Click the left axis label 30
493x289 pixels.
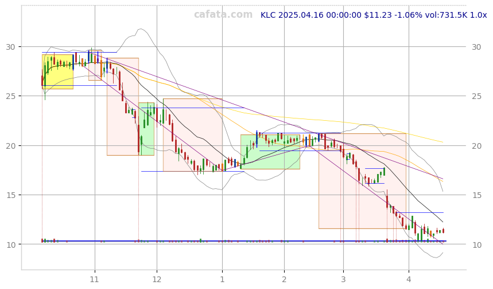(11, 47)
